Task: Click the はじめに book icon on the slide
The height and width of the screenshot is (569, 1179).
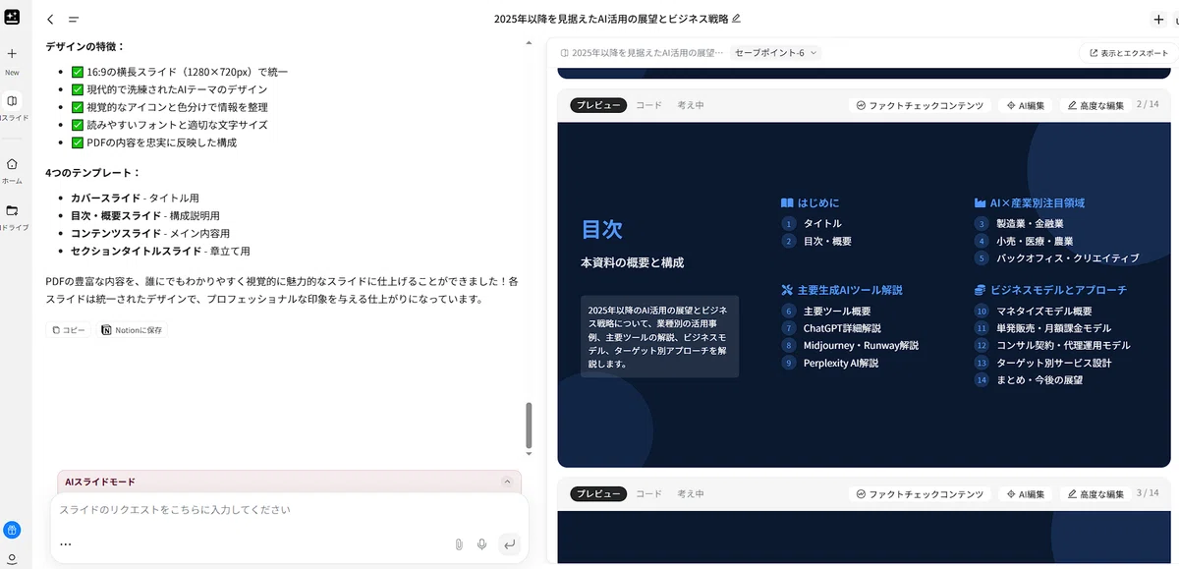Action: pyautogui.click(x=787, y=202)
